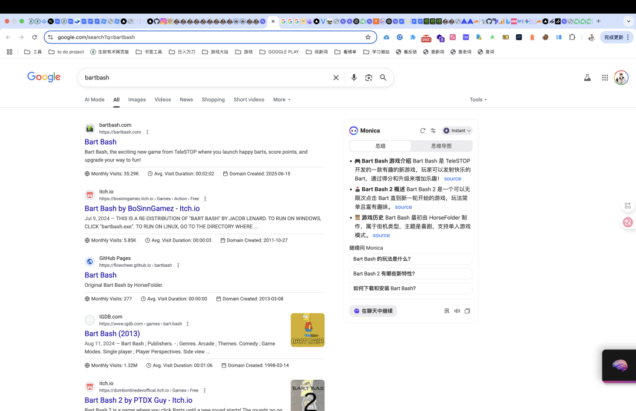Open more options for IGDB.com result
Viewport: 636px width, 411px height.
(x=187, y=324)
